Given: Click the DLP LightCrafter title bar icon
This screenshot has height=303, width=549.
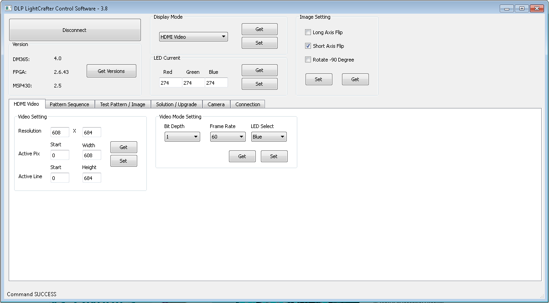Looking at the screenshot, I should pyautogui.click(x=8, y=8).
